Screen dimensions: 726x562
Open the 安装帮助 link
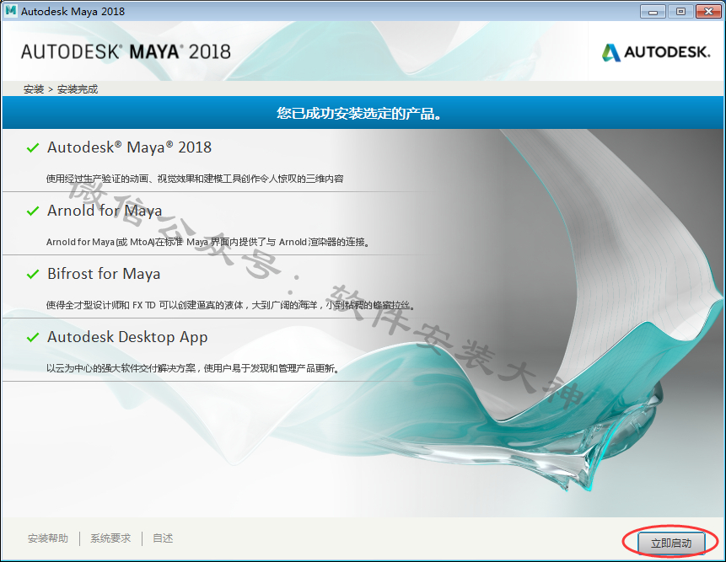point(48,538)
